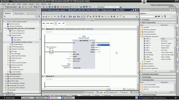Open the zoom level dropdown
The height and width of the screenshot is (100, 179).
pos(124,89)
